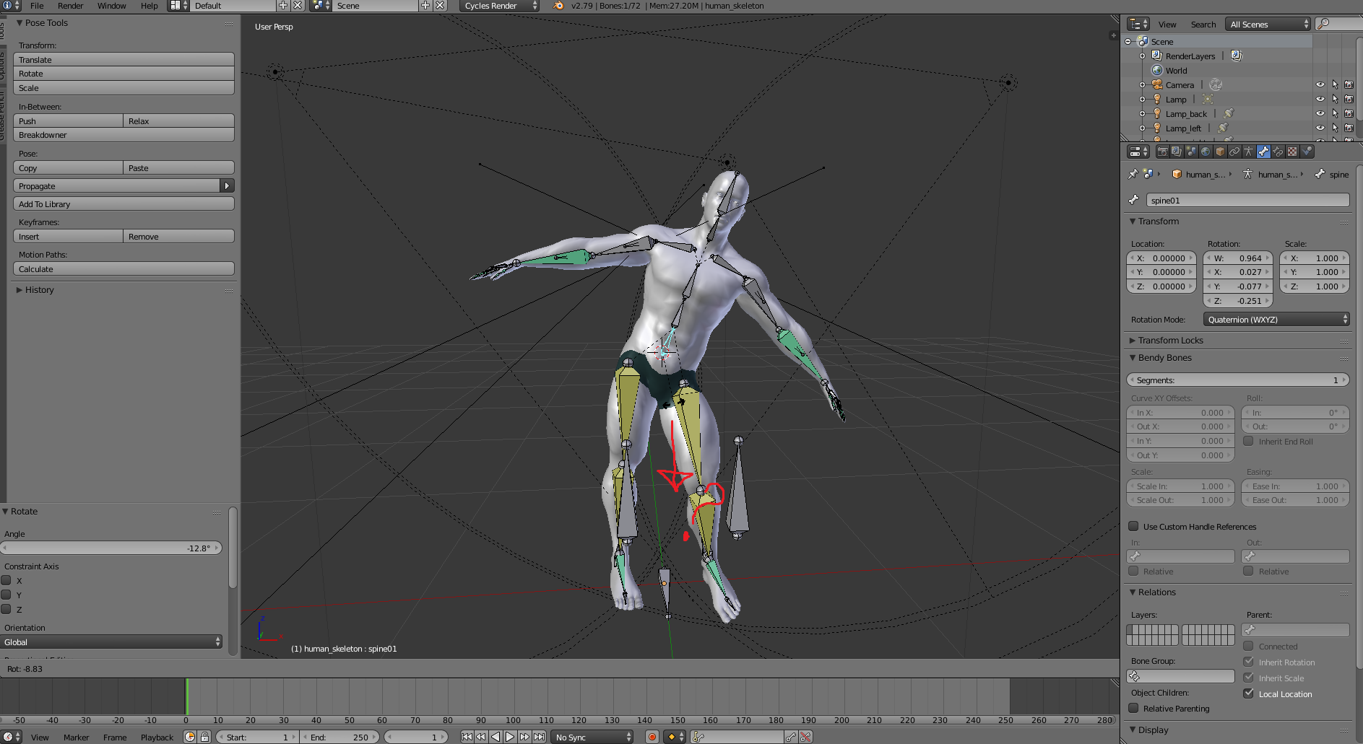Image resolution: width=1363 pixels, height=744 pixels.
Task: Open the Rotation Mode Quaternion dropdown
Action: [1276, 319]
